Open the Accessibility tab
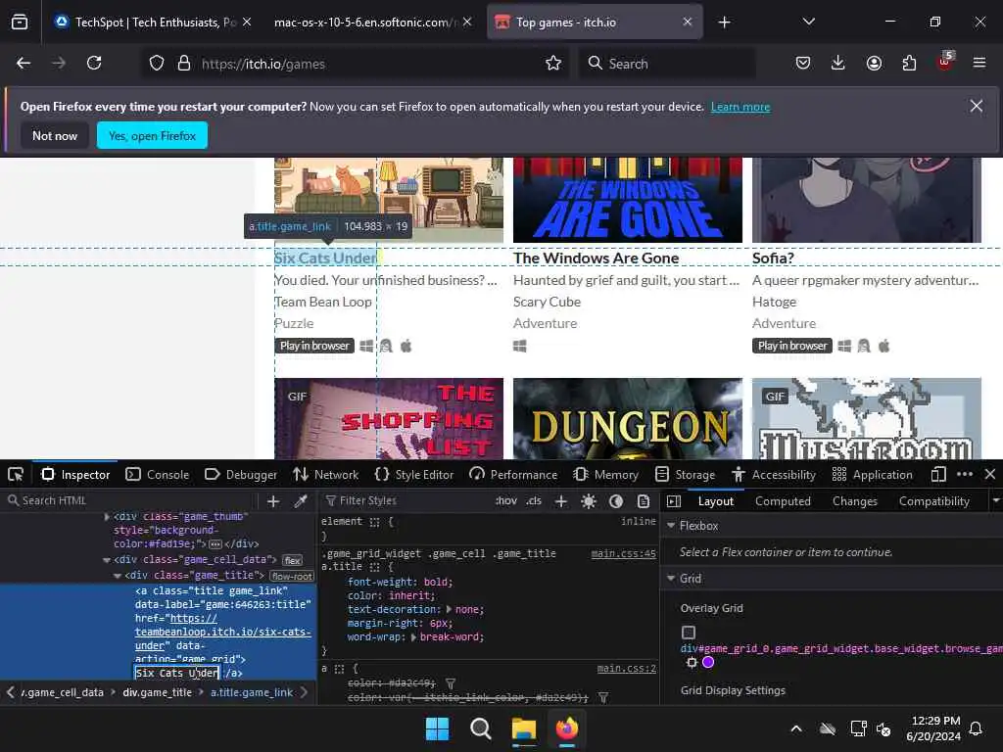The image size is (1003, 752). (x=774, y=475)
